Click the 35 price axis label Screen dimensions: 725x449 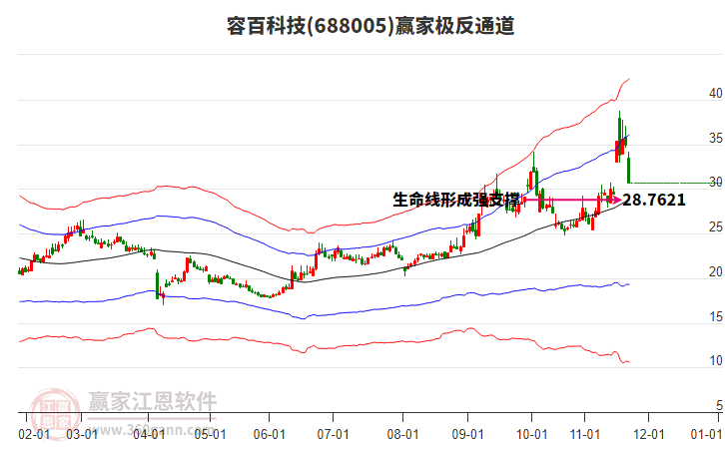click(x=716, y=138)
